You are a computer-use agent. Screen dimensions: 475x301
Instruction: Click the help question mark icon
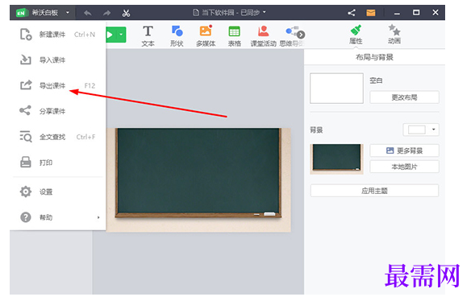(26, 217)
